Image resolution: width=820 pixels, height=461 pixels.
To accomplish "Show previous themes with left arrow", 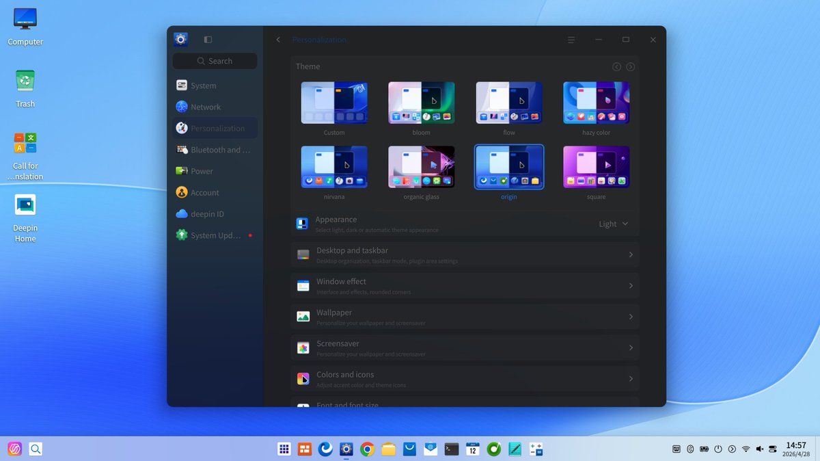I will pos(617,66).
